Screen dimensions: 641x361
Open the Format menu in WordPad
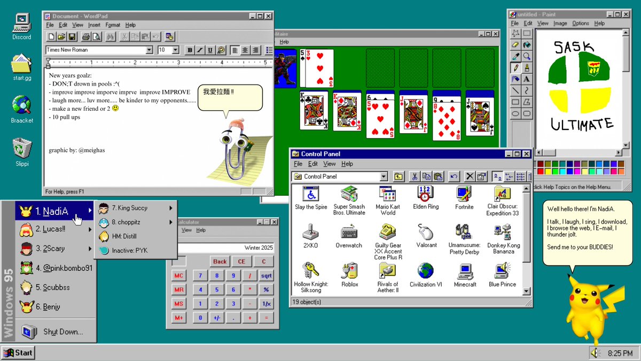[x=113, y=25]
